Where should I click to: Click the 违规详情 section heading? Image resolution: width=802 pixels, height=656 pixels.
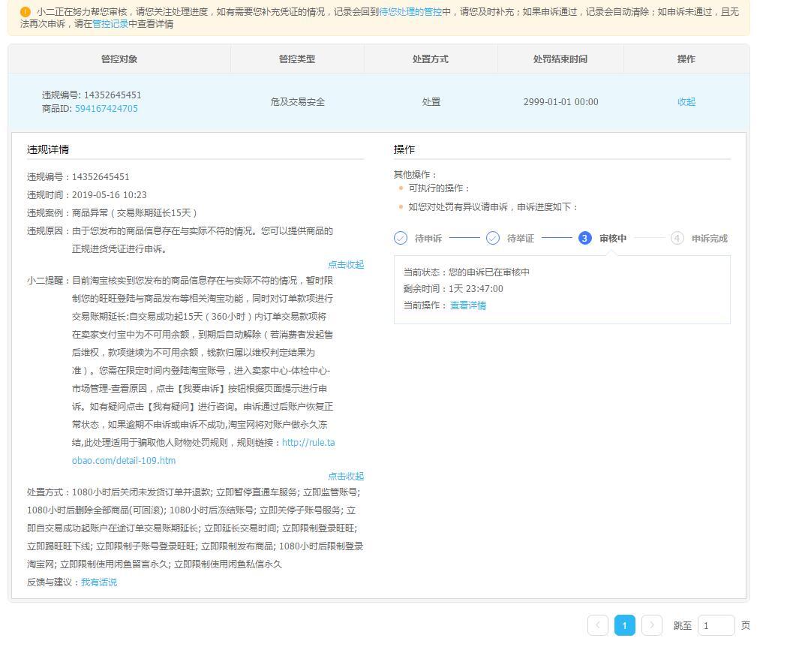point(48,149)
